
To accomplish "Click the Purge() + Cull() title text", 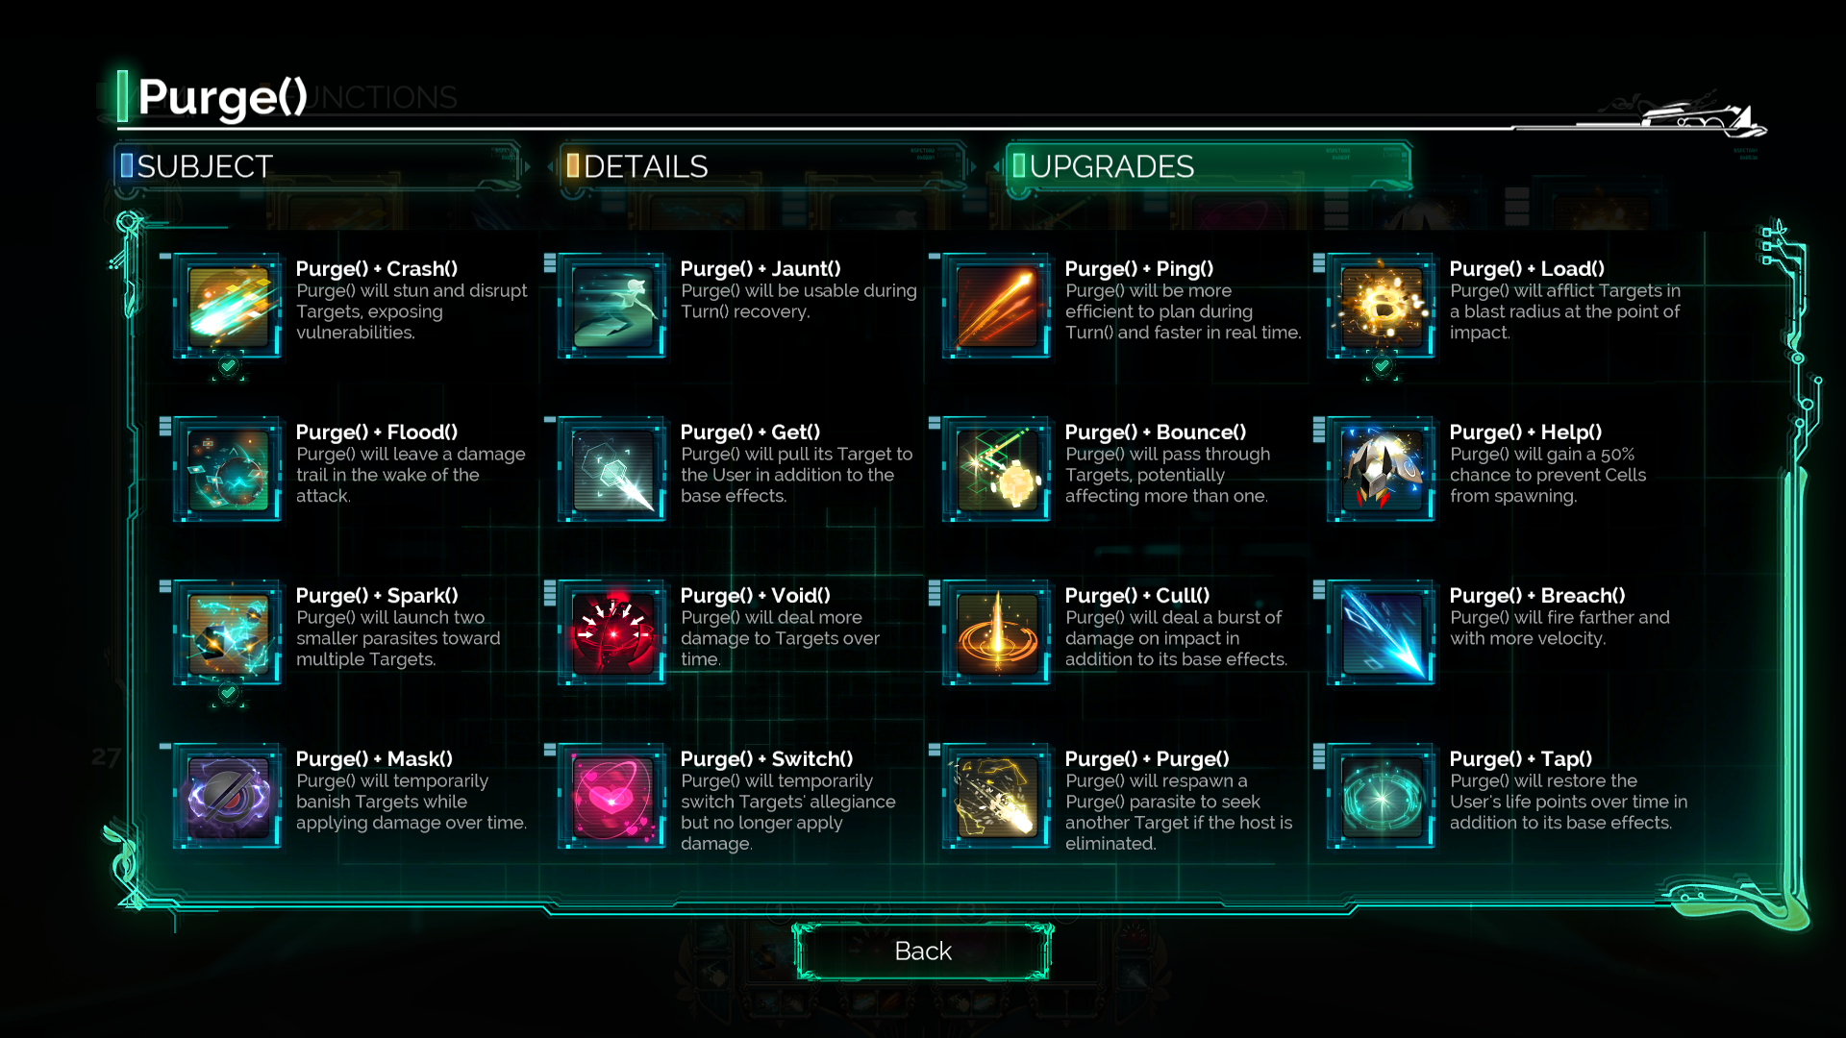I will point(1137,596).
